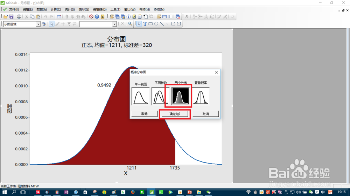Image resolution: width=350 pixels, height=196 pixels.
Task: Open the 统计(S) menu
Action: pos(70,9)
